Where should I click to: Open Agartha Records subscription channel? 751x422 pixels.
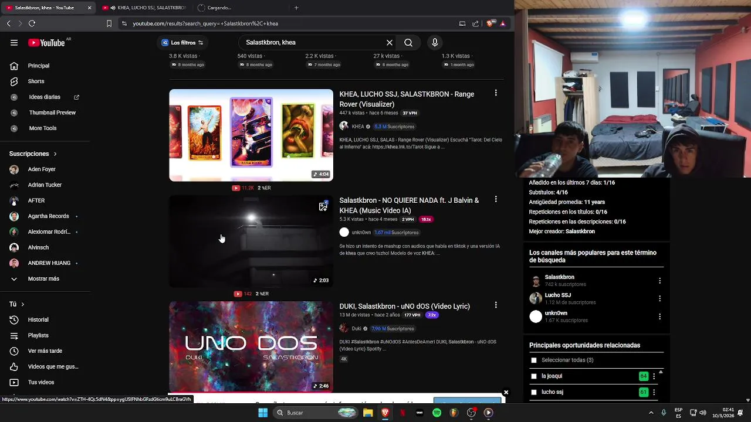point(48,216)
